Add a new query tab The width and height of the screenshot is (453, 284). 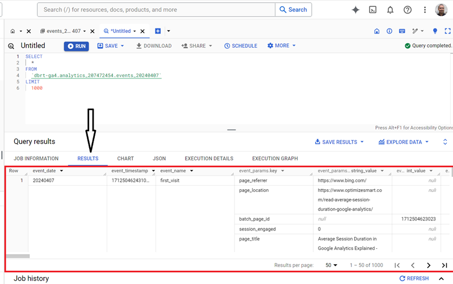click(158, 31)
